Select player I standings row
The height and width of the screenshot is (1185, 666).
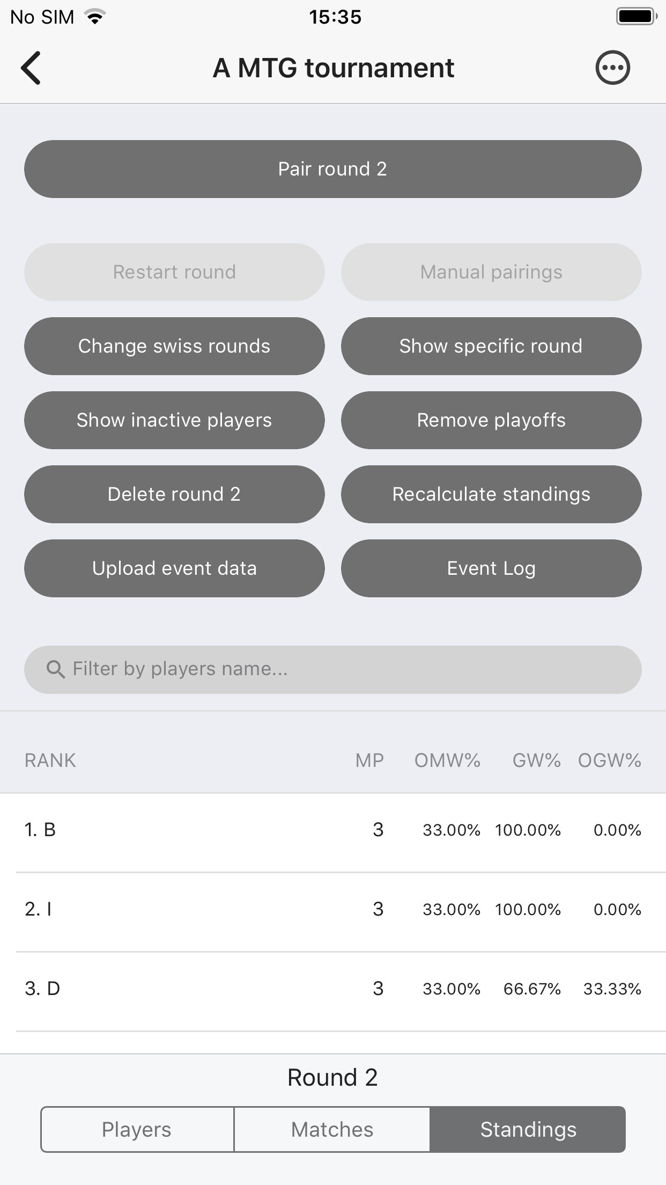click(x=332, y=910)
